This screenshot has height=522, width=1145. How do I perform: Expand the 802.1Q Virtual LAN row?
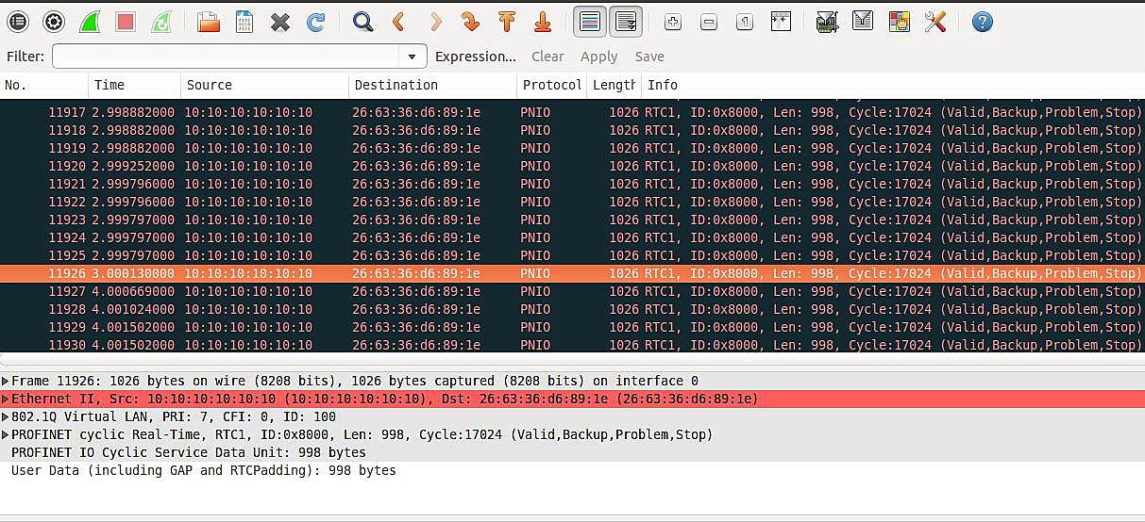[6, 417]
